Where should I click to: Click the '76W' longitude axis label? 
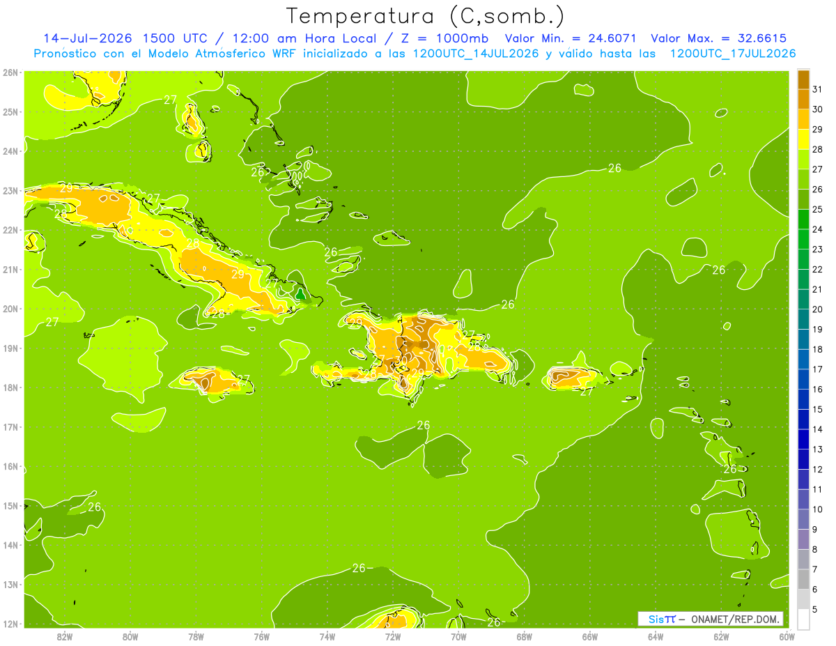[262, 636]
